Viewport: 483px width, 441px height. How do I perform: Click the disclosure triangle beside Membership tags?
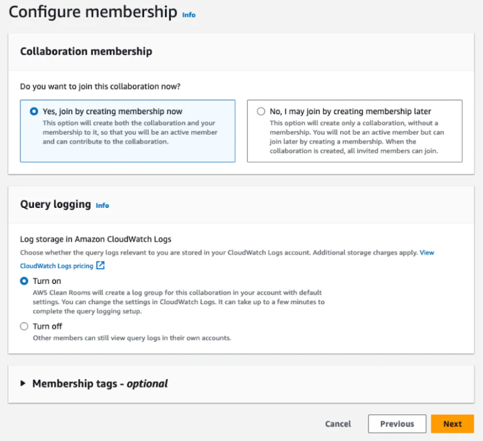(22, 383)
